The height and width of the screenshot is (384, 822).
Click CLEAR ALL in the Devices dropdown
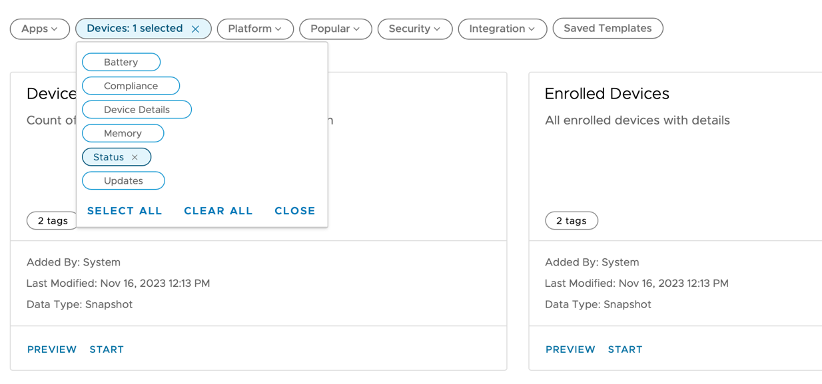click(x=218, y=211)
